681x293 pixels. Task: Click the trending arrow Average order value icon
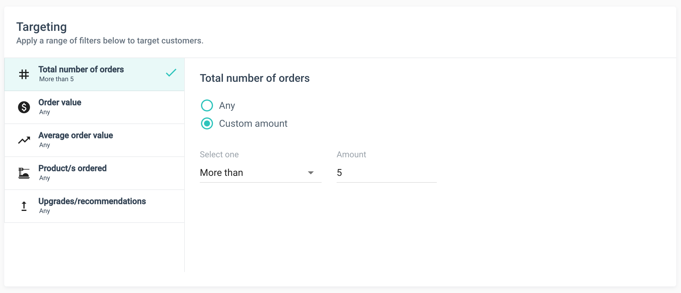[x=24, y=140]
